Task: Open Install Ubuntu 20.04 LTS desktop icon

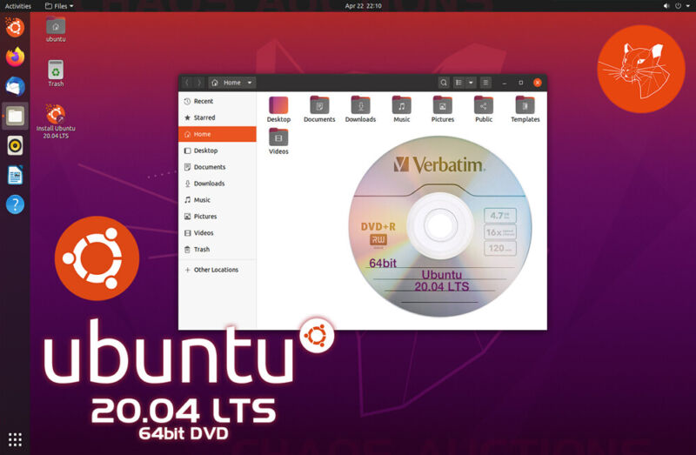Action: tap(56, 122)
